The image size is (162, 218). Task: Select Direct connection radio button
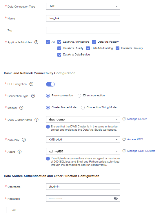click(x=79, y=96)
